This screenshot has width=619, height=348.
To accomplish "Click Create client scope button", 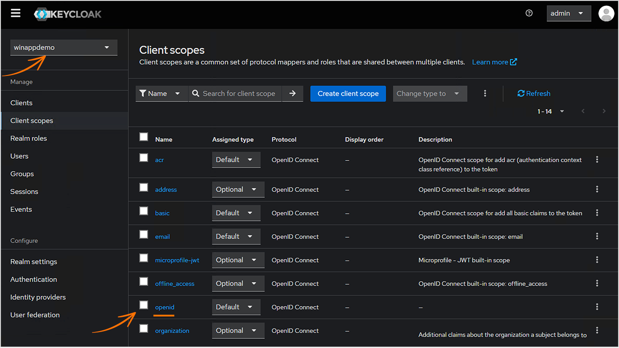I will (348, 94).
